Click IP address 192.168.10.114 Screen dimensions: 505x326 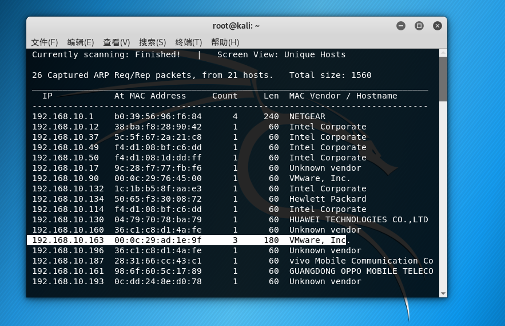coord(68,210)
